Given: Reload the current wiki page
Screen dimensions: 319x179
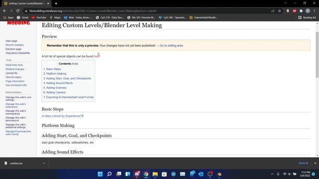Looking at the screenshot, I should click(x=18, y=11).
